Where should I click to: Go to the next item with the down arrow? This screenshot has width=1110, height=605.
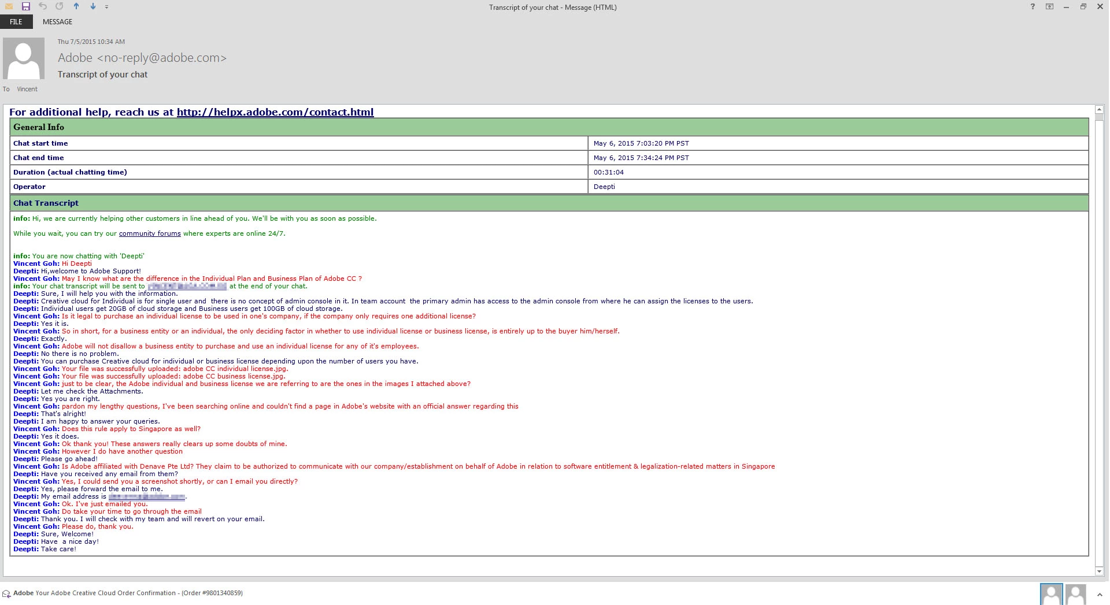pos(92,6)
